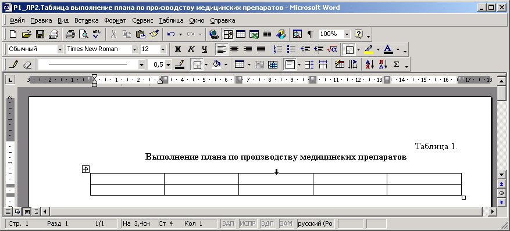
Task: Open the Формат menu
Action: point(115,20)
